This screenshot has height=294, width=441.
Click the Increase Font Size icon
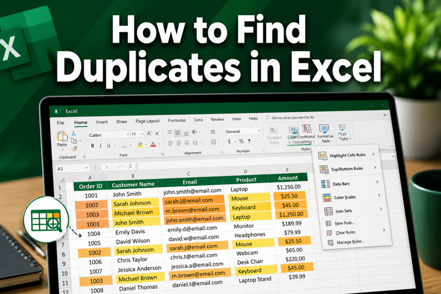pyautogui.click(x=149, y=133)
